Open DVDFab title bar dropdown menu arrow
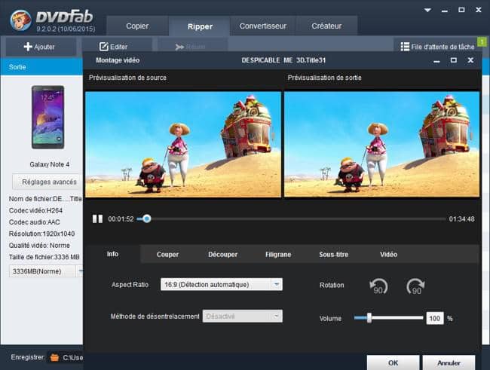Viewport: 490px width, 370px height. pos(427,10)
